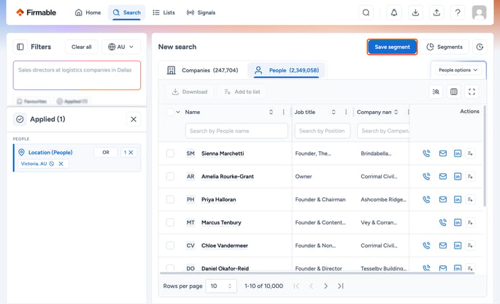Change the Rows per page value

pos(221,286)
